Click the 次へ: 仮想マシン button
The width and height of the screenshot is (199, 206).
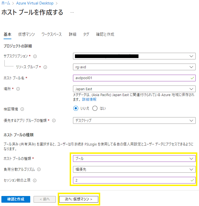click(x=79, y=199)
